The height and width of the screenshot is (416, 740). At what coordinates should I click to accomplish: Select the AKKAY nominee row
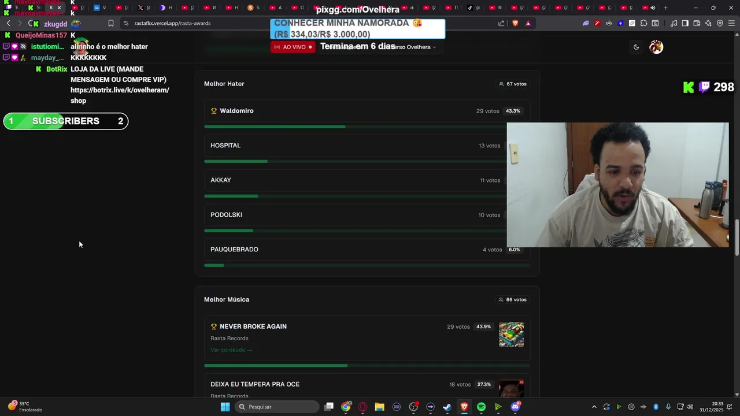367,180
